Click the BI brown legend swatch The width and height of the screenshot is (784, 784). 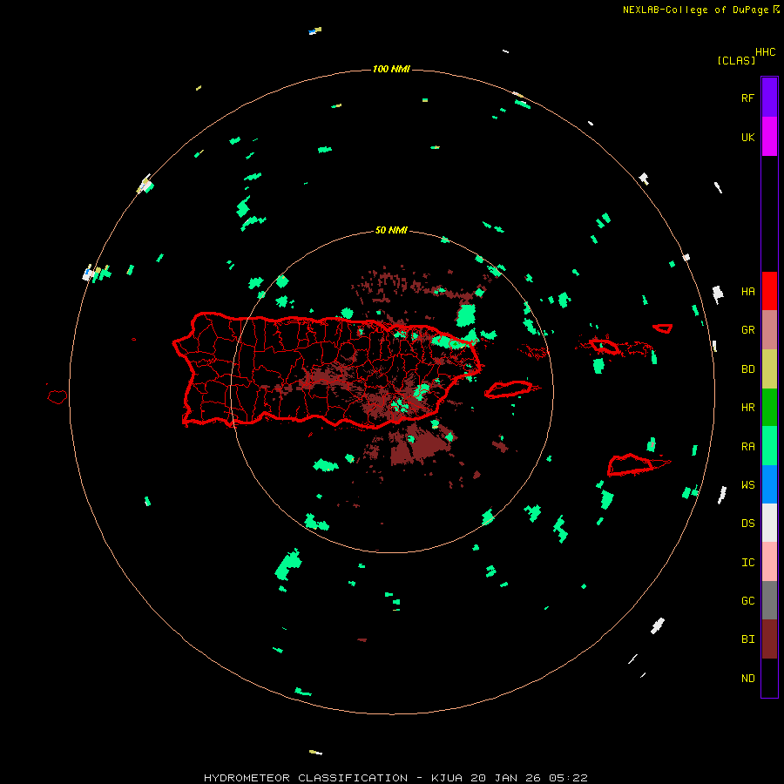point(769,639)
